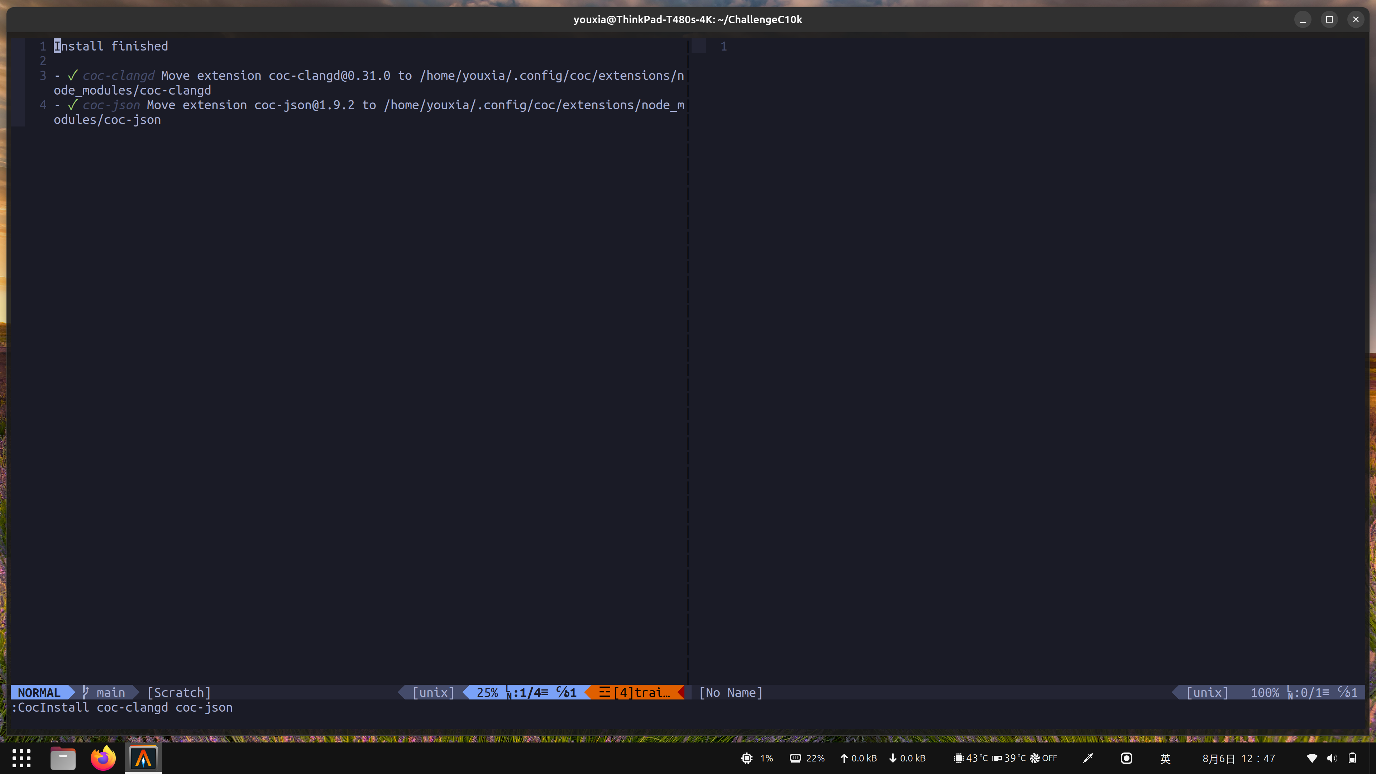Click the 25% scroll position segment
Viewport: 1376px width, 774px height.
coord(487,692)
